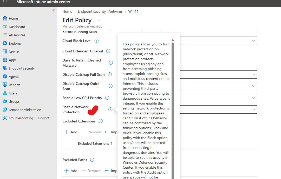281x179 pixels.
Task: Click the Groups people icon
Action: click(x=5, y=101)
